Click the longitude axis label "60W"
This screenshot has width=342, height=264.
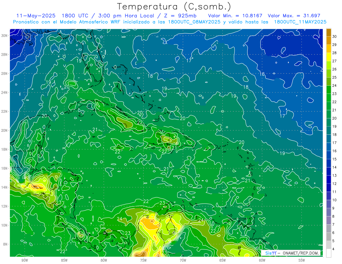[262, 260]
